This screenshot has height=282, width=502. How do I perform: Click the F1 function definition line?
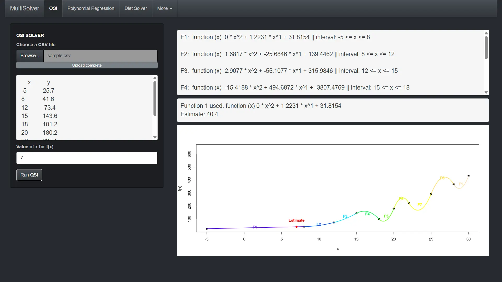coord(275,37)
